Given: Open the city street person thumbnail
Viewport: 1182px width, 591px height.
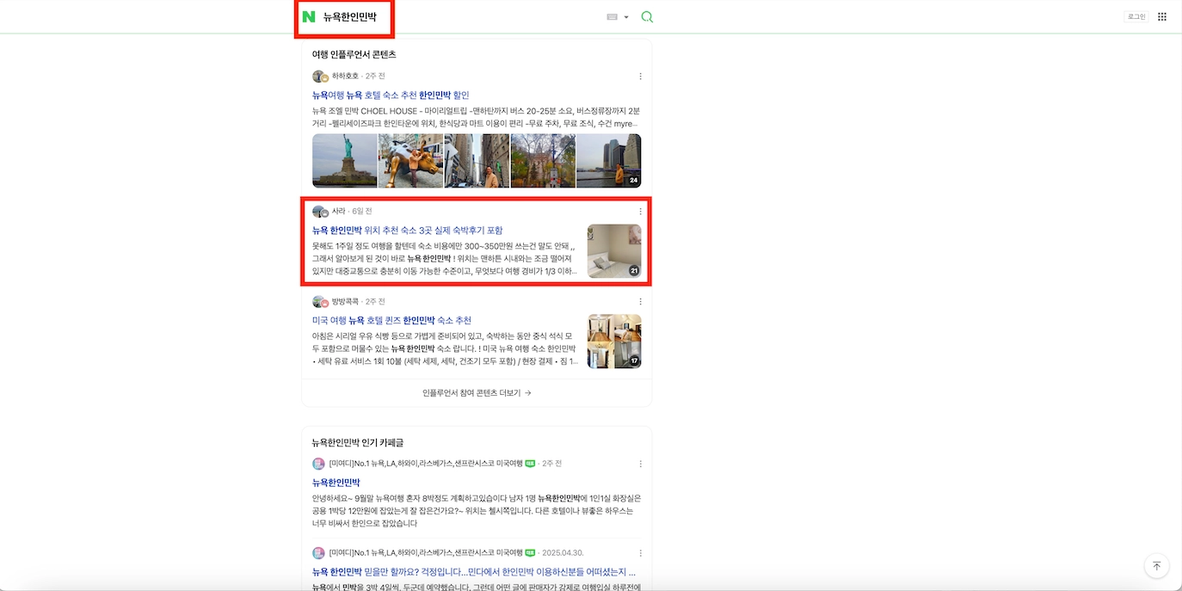Looking at the screenshot, I should tap(477, 161).
